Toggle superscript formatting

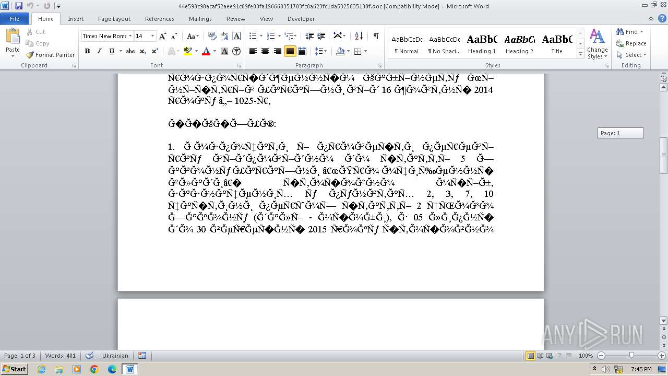pyautogui.click(x=155, y=51)
